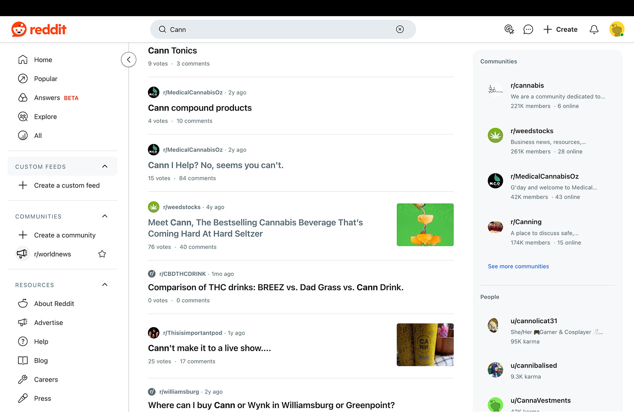Click u/cannolicat31 avatar
The width and height of the screenshot is (634, 412).
493,325
